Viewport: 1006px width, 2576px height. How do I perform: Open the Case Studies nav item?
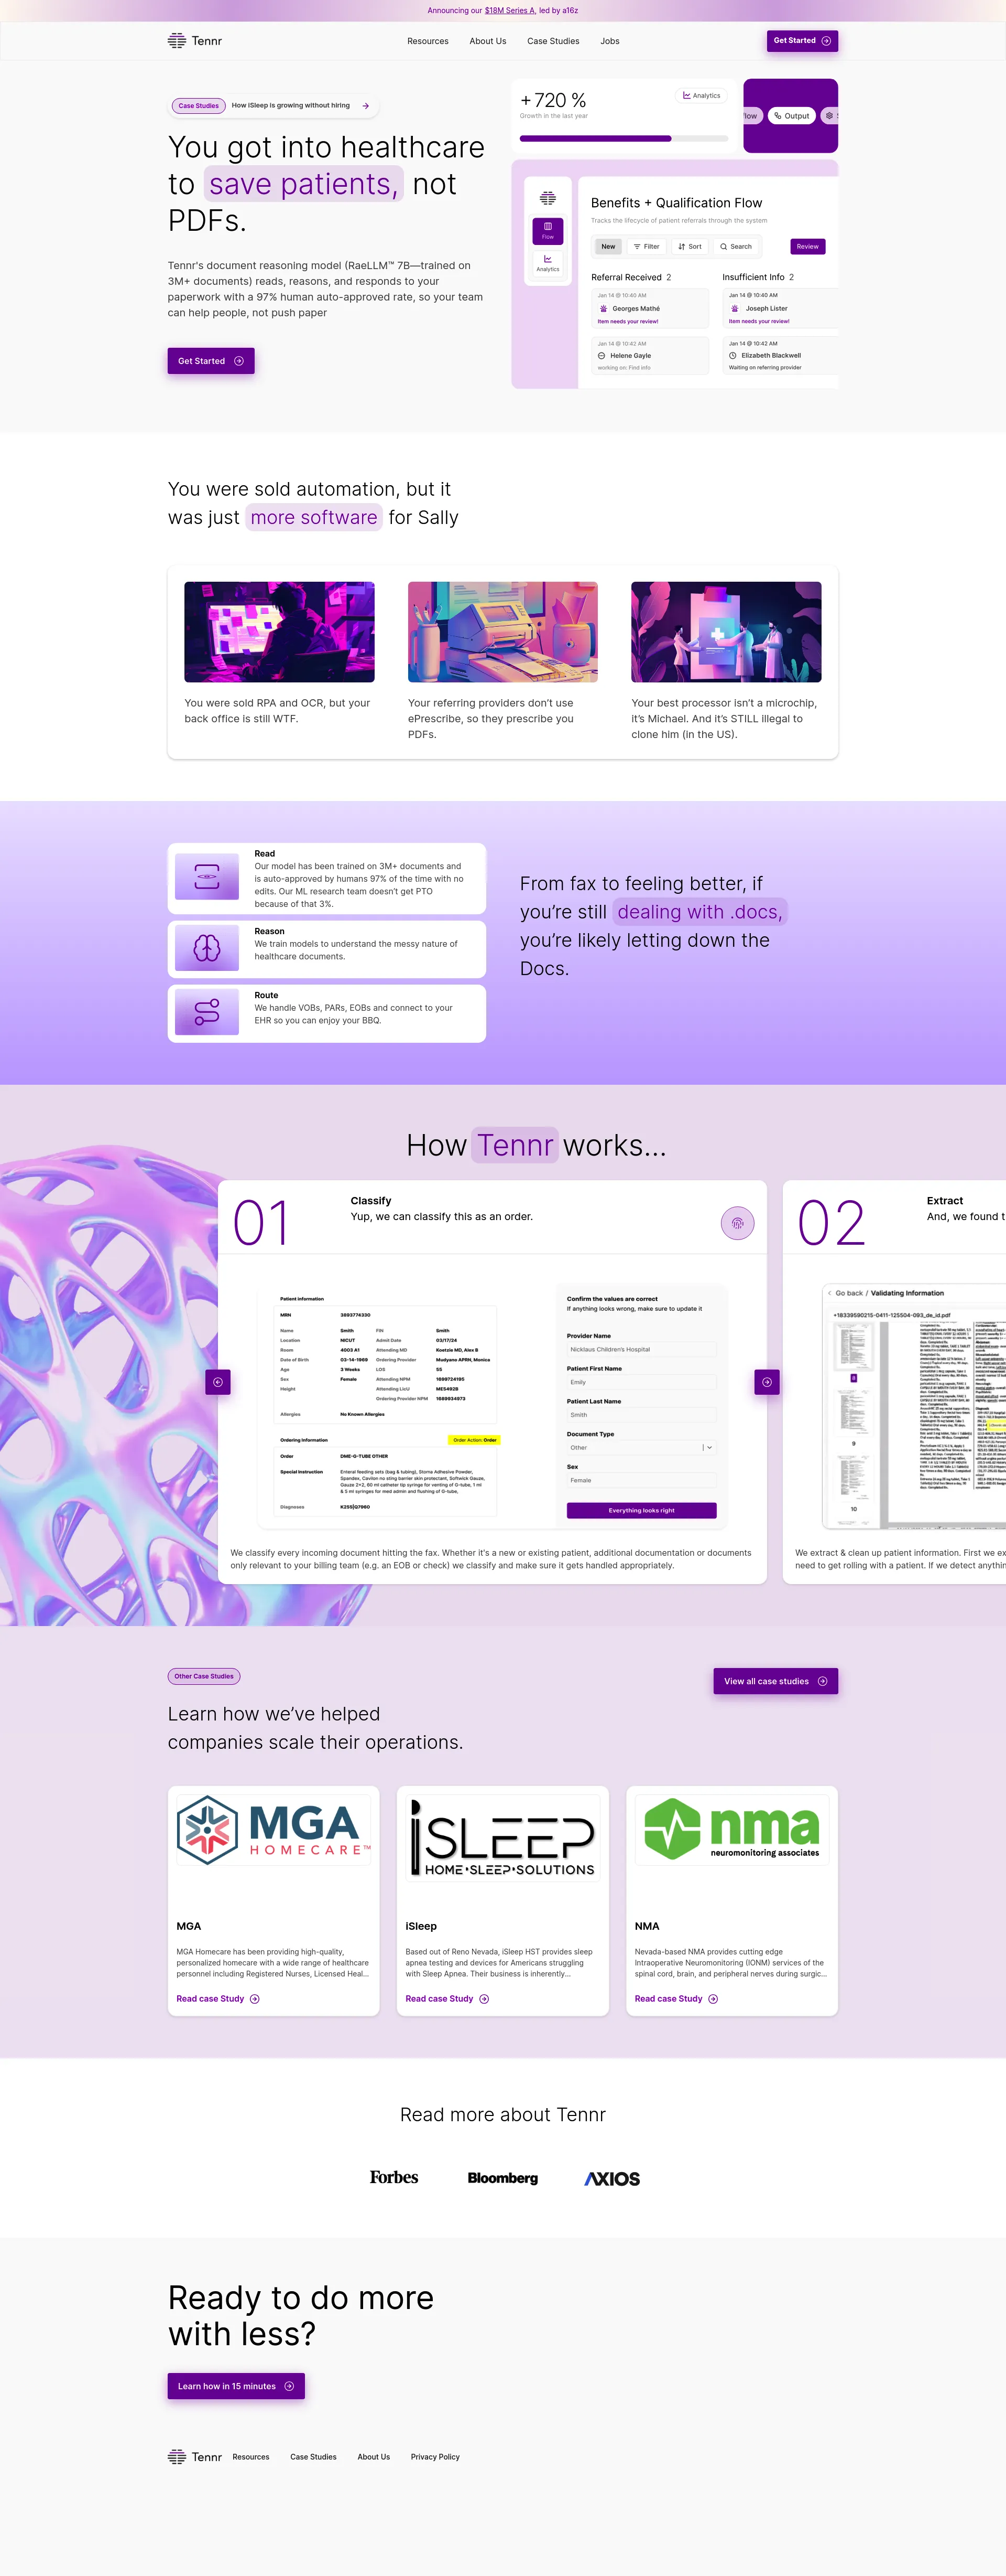click(553, 41)
